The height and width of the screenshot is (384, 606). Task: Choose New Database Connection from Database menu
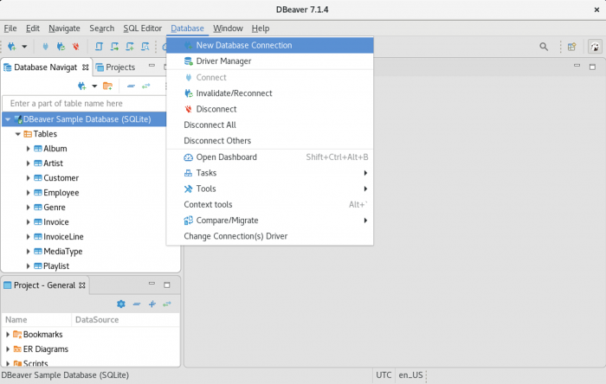coord(270,45)
